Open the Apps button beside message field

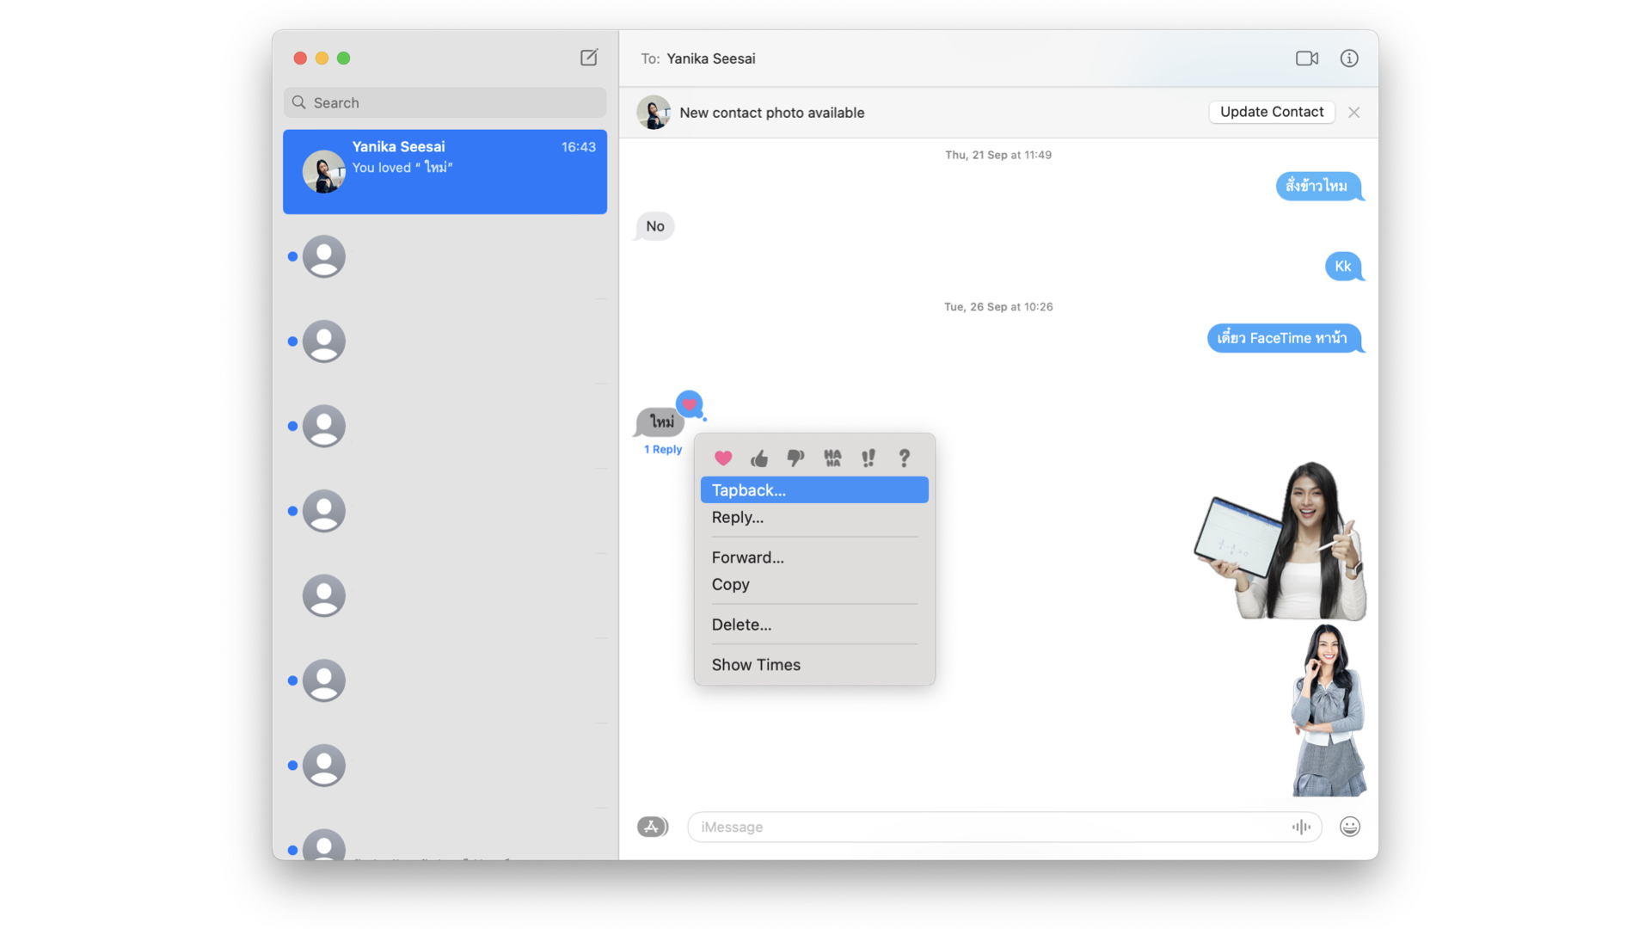[652, 827]
